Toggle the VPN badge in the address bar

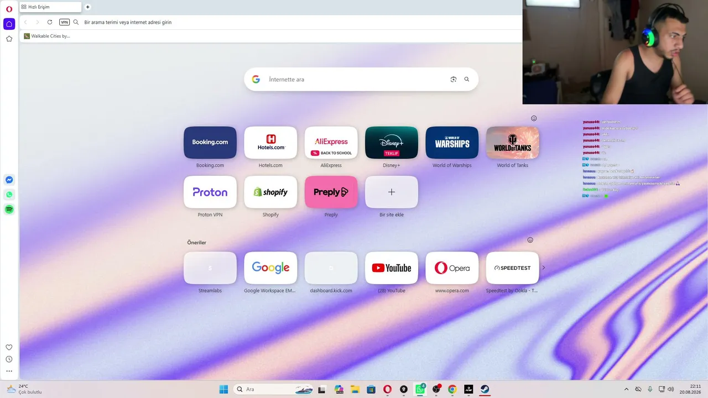click(x=64, y=22)
